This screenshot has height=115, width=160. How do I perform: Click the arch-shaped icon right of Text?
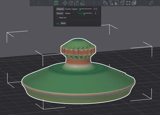(x=117, y=3)
